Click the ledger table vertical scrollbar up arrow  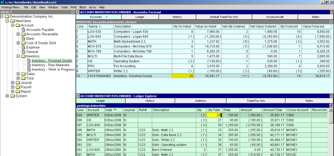pos(331,110)
